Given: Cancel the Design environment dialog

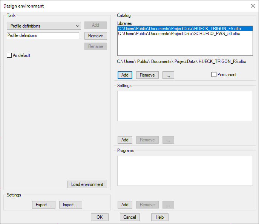Looking at the screenshot, I should [x=130, y=217].
